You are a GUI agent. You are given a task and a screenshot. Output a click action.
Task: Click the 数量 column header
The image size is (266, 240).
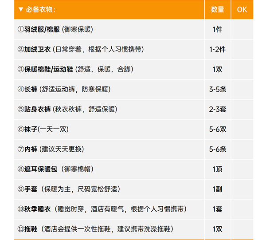point(217,10)
